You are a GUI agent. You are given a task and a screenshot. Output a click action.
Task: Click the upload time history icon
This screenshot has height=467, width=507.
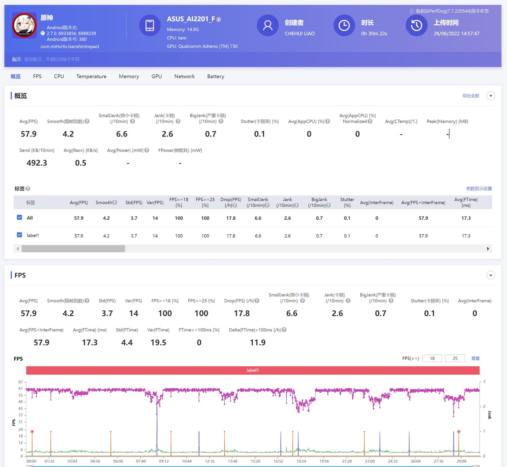416,25
